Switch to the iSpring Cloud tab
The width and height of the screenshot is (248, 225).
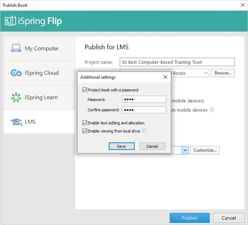39,73
